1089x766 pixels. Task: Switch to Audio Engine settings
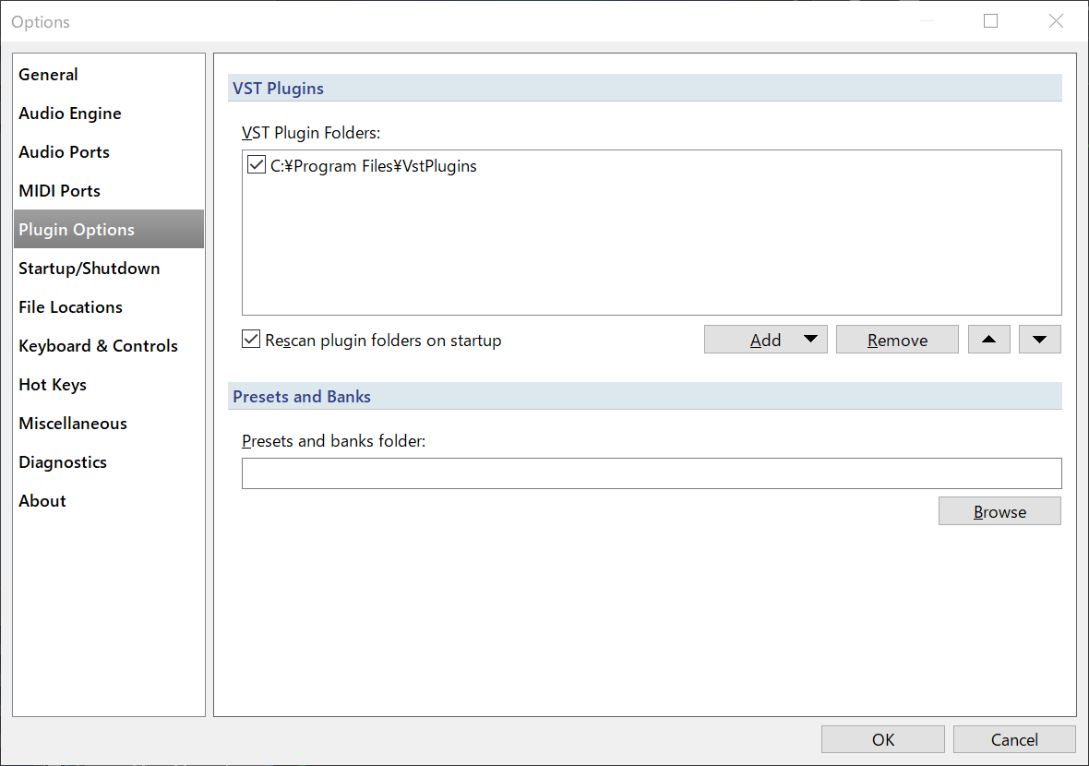(70, 114)
